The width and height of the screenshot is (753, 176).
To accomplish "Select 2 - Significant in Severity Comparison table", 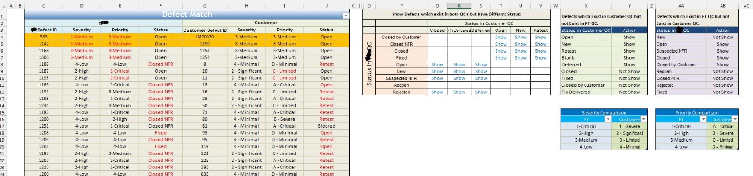I will click(630, 133).
